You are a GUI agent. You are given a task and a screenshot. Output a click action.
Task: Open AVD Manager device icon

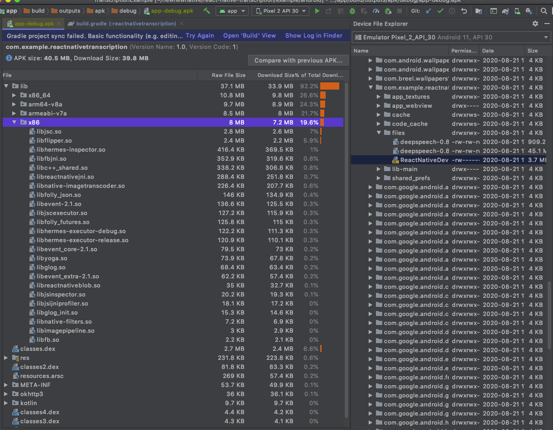tap(517, 11)
